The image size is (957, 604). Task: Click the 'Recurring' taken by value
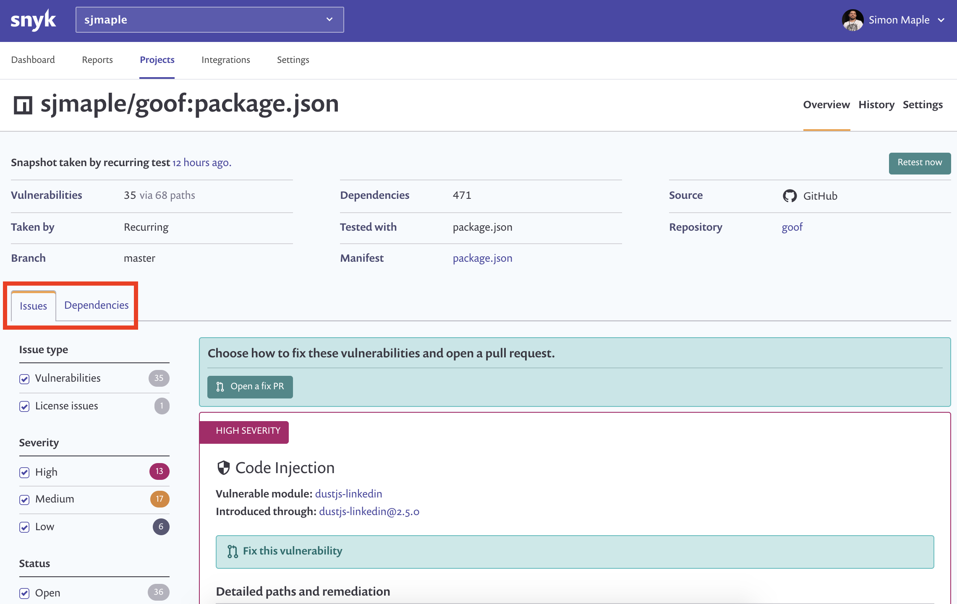pyautogui.click(x=146, y=227)
